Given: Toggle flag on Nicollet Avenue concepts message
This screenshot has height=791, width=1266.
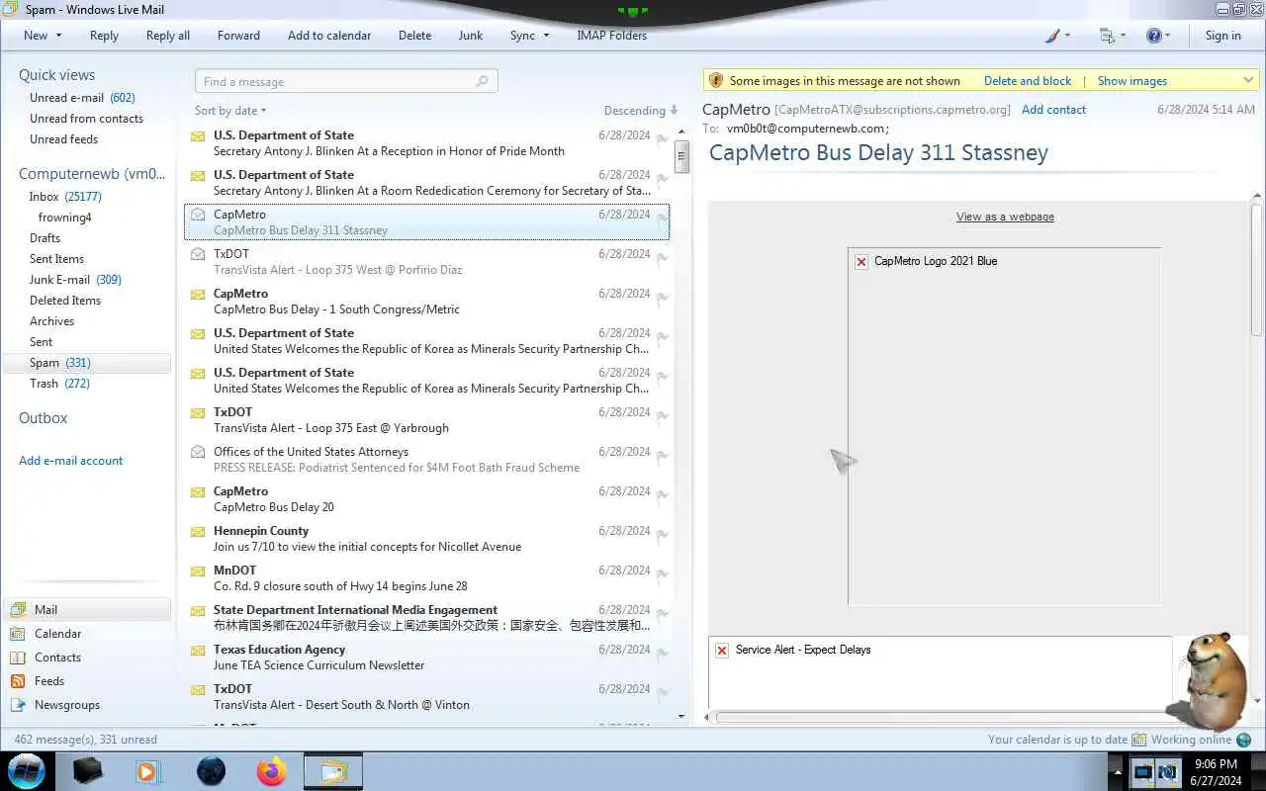Looking at the screenshot, I should click(x=662, y=535).
